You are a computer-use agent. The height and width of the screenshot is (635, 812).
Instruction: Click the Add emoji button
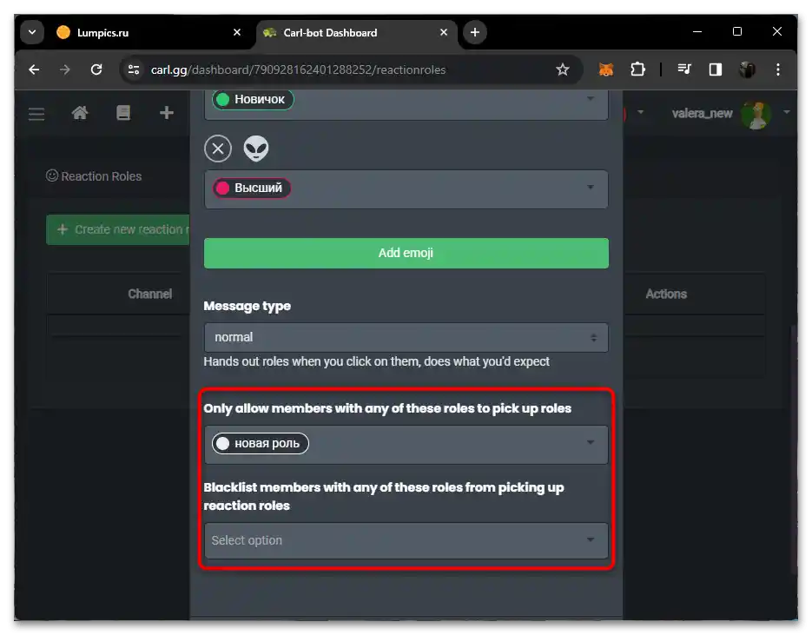[406, 254]
